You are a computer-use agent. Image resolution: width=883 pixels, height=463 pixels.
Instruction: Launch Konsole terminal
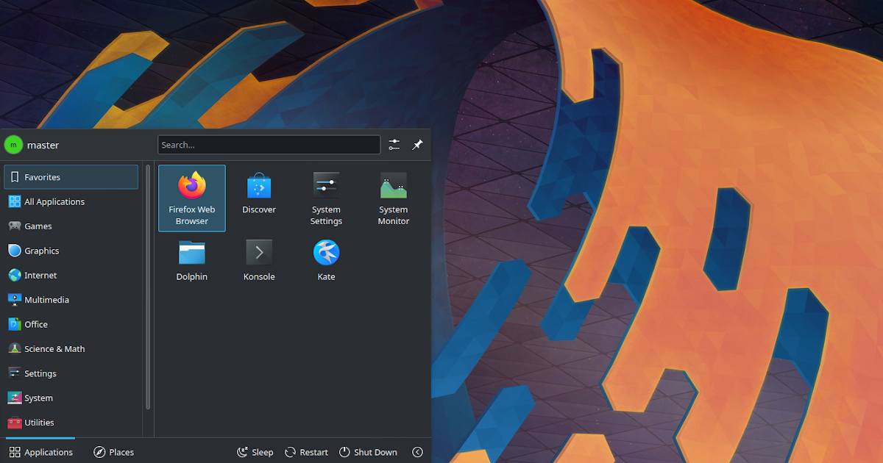259,261
